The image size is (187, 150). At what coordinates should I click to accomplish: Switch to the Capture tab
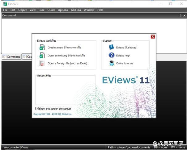tap(27, 57)
